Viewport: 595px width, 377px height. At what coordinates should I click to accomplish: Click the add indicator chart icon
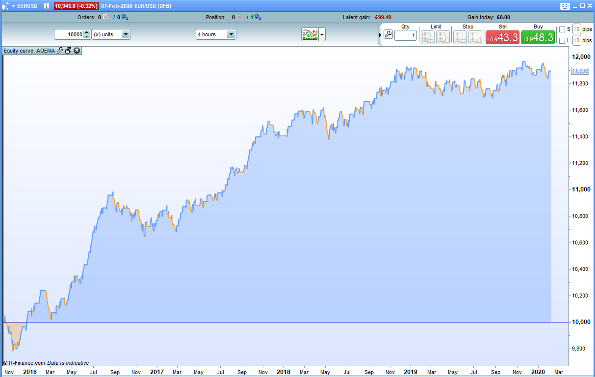[310, 34]
